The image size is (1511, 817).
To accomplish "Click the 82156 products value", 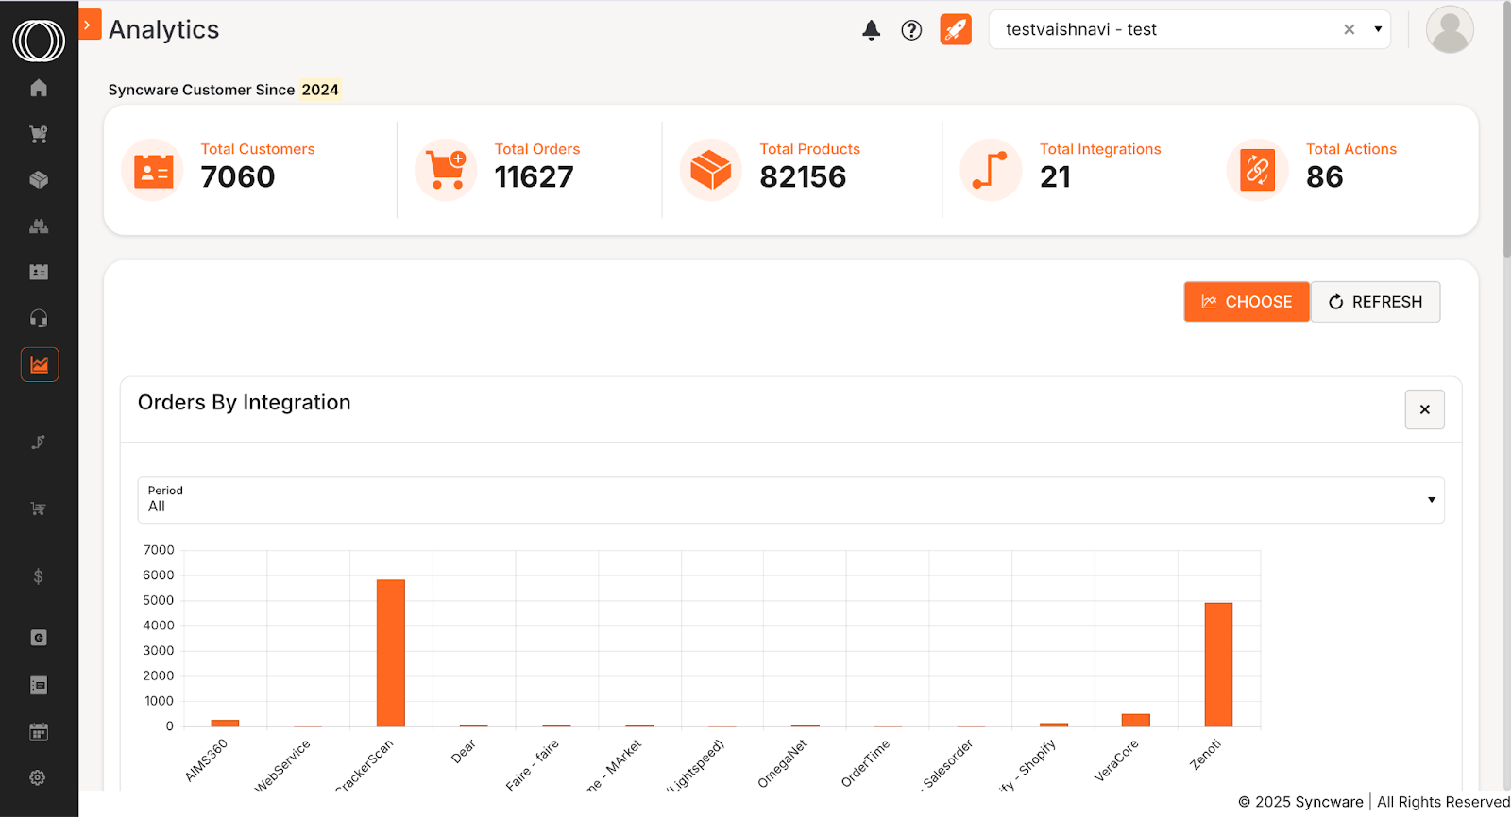I will pyautogui.click(x=803, y=176).
